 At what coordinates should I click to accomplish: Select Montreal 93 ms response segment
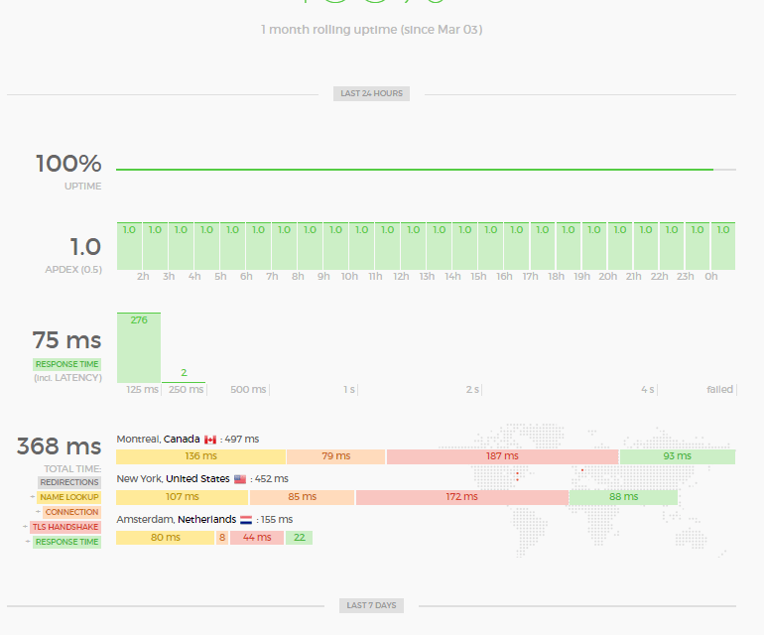pyautogui.click(x=678, y=456)
